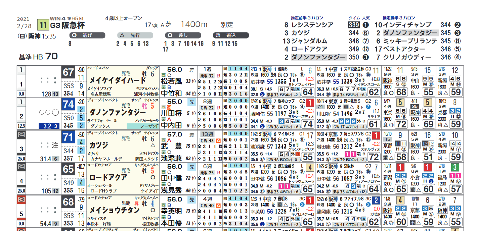
Task: Select 8 レシステンシア in the first-half list
Action: tap(309, 25)
